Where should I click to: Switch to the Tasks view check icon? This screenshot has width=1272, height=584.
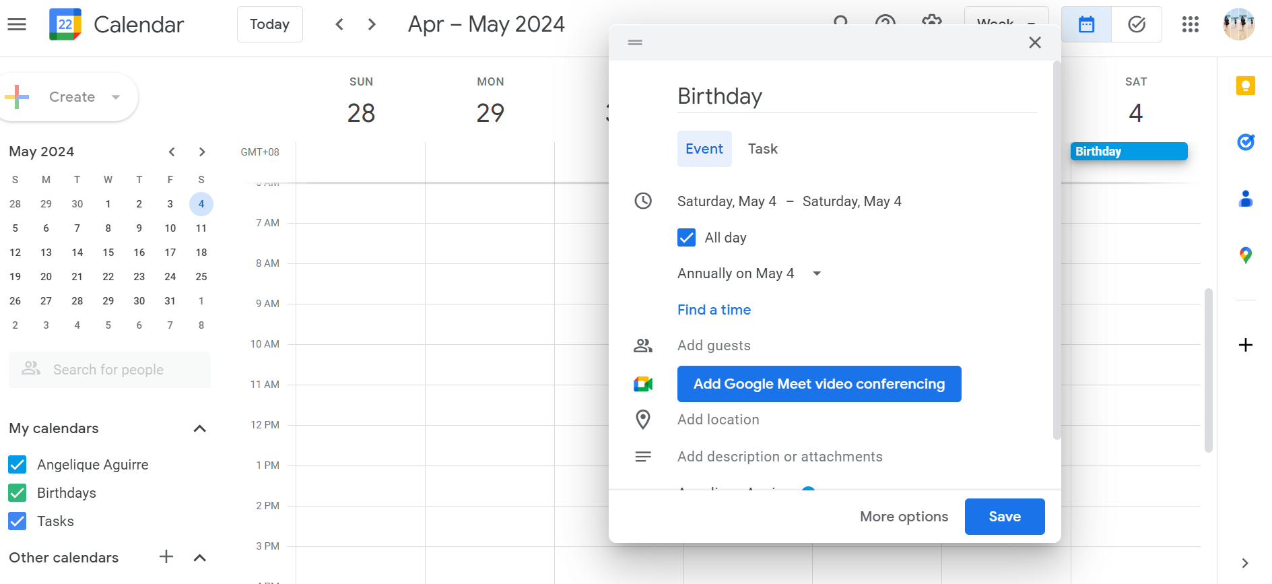[x=1136, y=25]
